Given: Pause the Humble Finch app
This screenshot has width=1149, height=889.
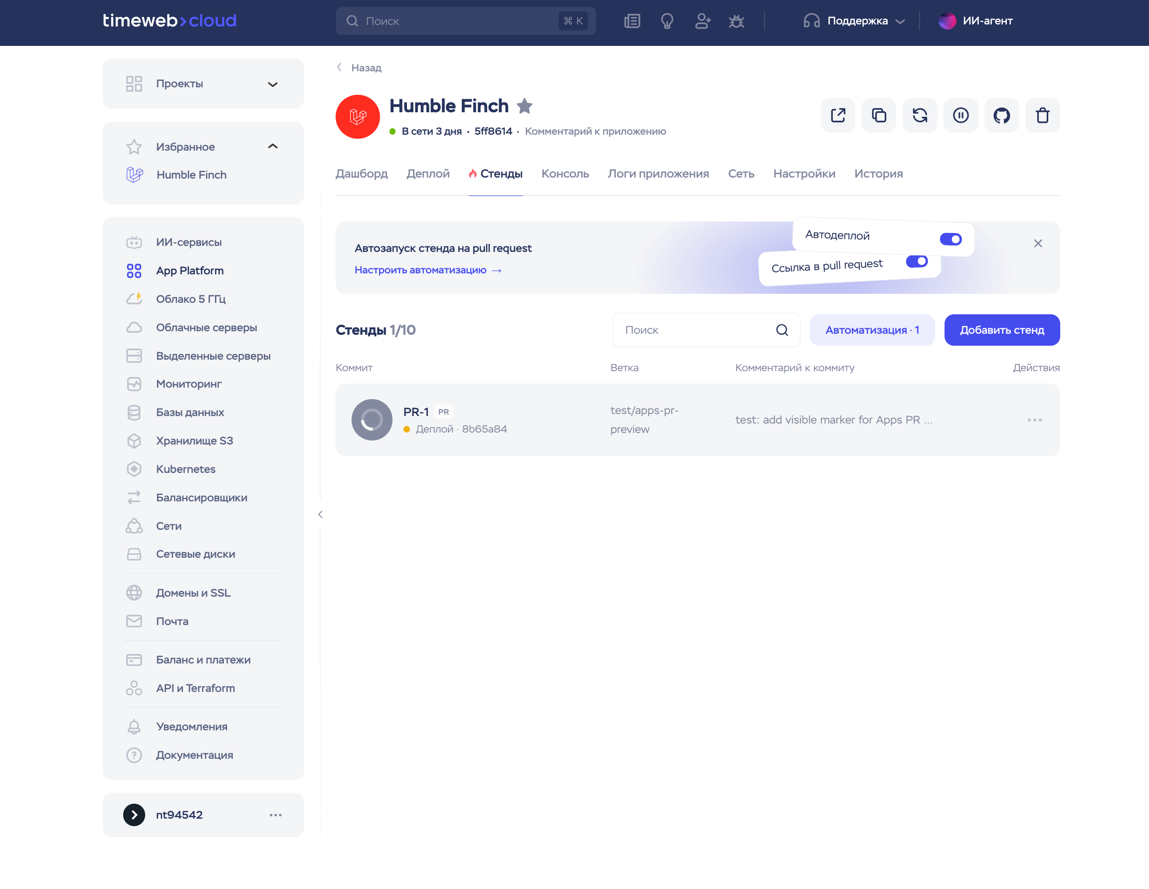Looking at the screenshot, I should click(x=960, y=115).
